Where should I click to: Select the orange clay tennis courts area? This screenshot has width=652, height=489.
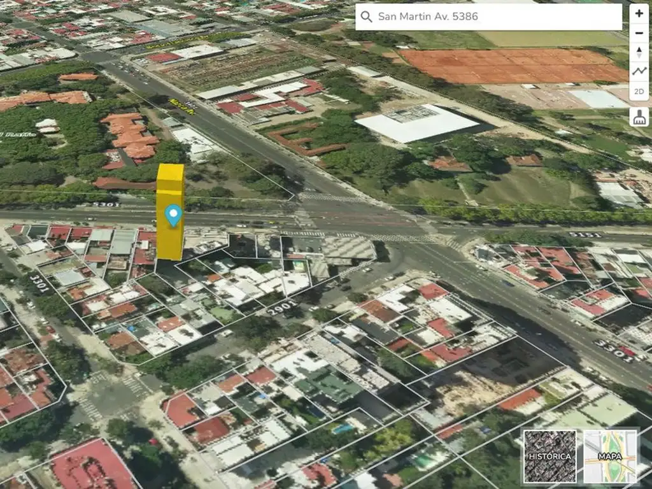[x=513, y=66]
